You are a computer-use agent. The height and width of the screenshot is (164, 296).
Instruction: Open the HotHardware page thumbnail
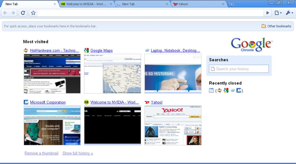(x=52, y=74)
